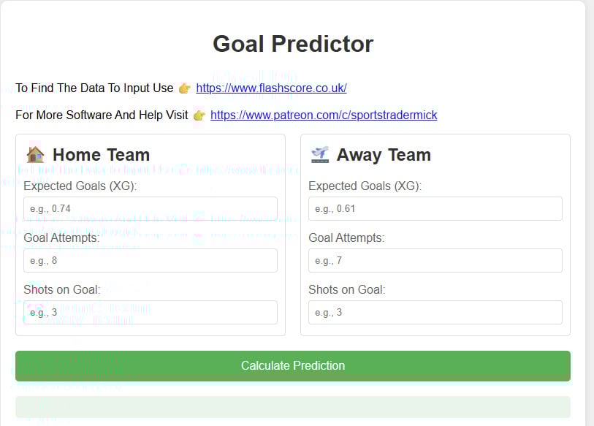Focus the Away Team Expected Goals input field
The height and width of the screenshot is (426, 594).
click(435, 208)
